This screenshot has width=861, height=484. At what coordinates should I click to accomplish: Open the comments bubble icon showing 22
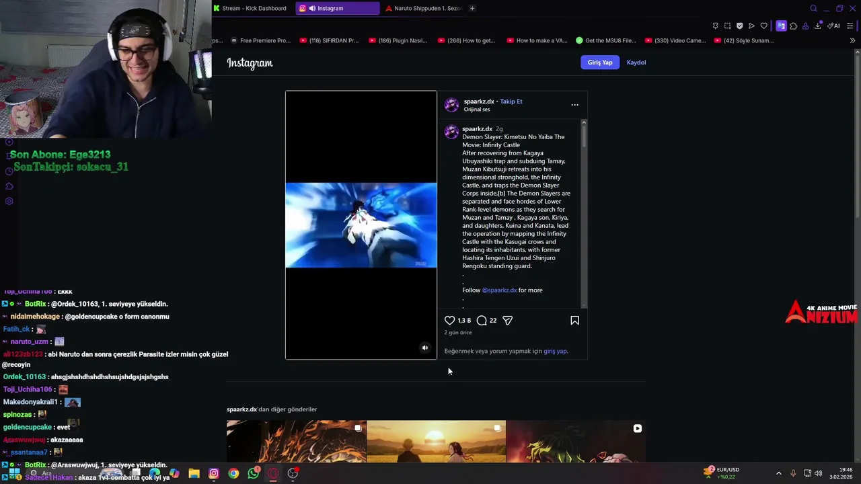482,321
